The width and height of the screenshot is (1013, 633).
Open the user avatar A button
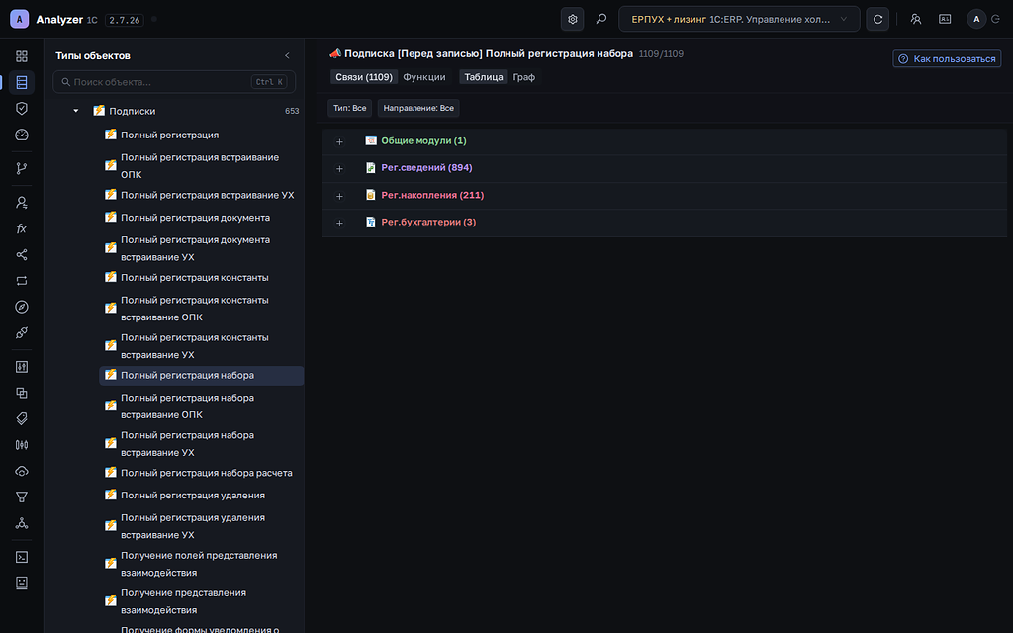point(976,20)
